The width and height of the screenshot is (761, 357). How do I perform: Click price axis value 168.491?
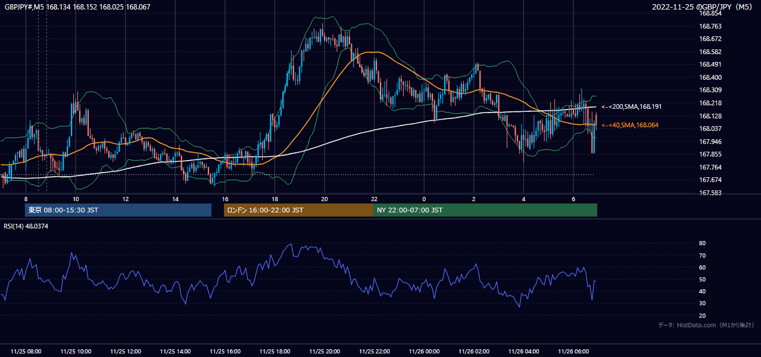click(710, 64)
